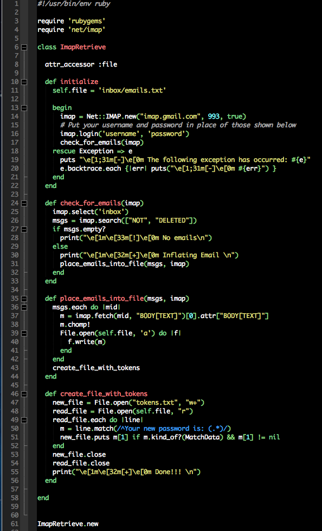Click the imap.select('inbox') line
This screenshot has height=531, width=322.
[x=91, y=212]
